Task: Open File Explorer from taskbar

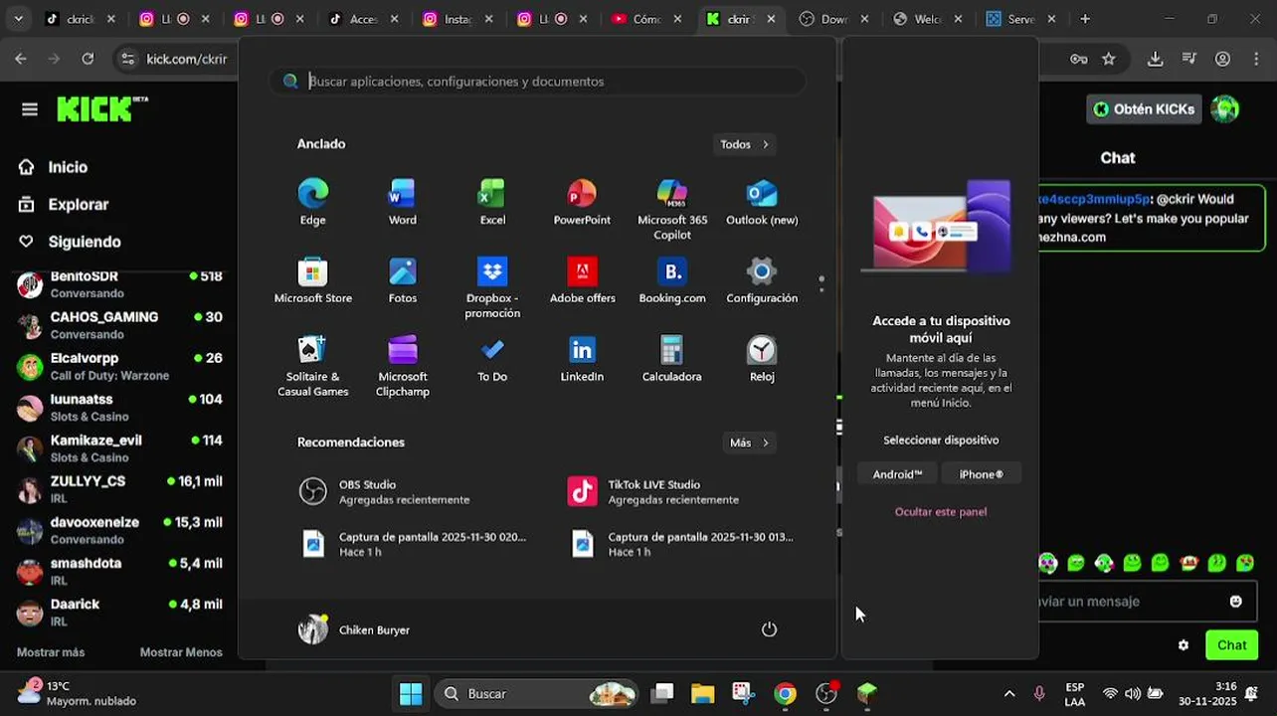Action: [x=703, y=694]
